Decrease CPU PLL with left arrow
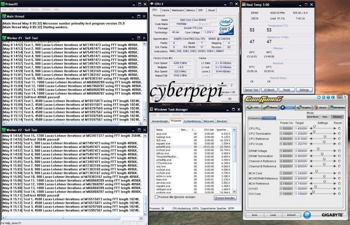This screenshot has height=225, width=350. click(x=311, y=128)
